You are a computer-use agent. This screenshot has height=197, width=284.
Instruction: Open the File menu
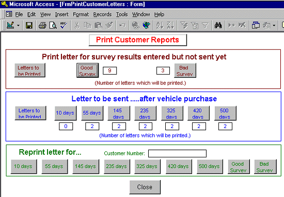click(19, 14)
